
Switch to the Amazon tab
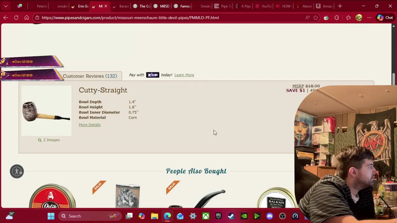point(324,6)
